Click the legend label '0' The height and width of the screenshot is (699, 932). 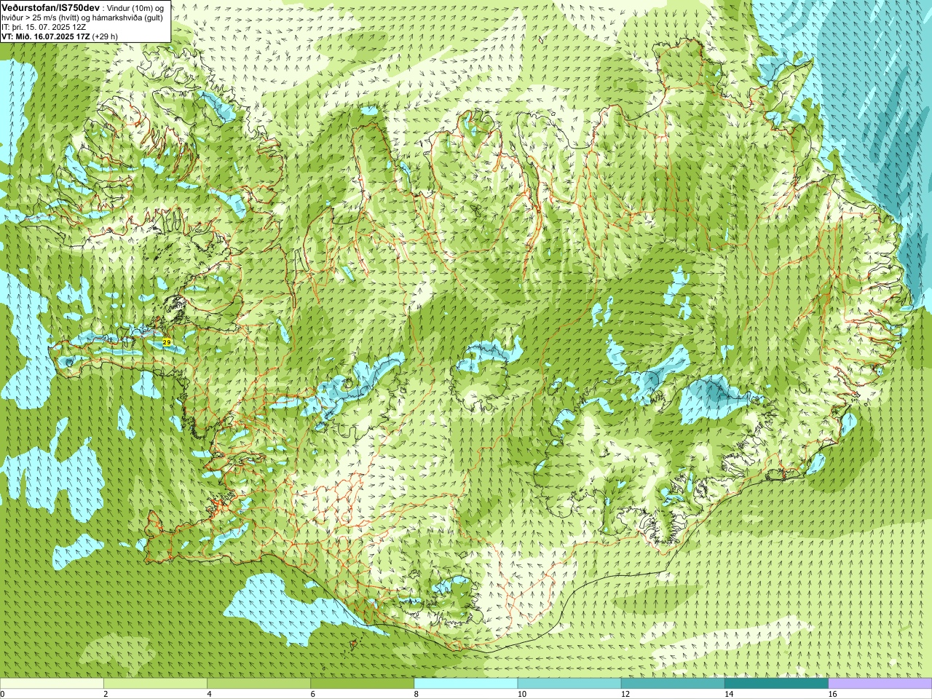pyautogui.click(x=2, y=694)
